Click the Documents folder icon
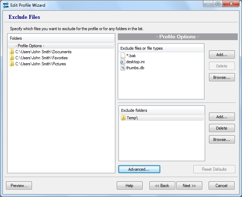This screenshot has height=197, width=242. pos(12,52)
